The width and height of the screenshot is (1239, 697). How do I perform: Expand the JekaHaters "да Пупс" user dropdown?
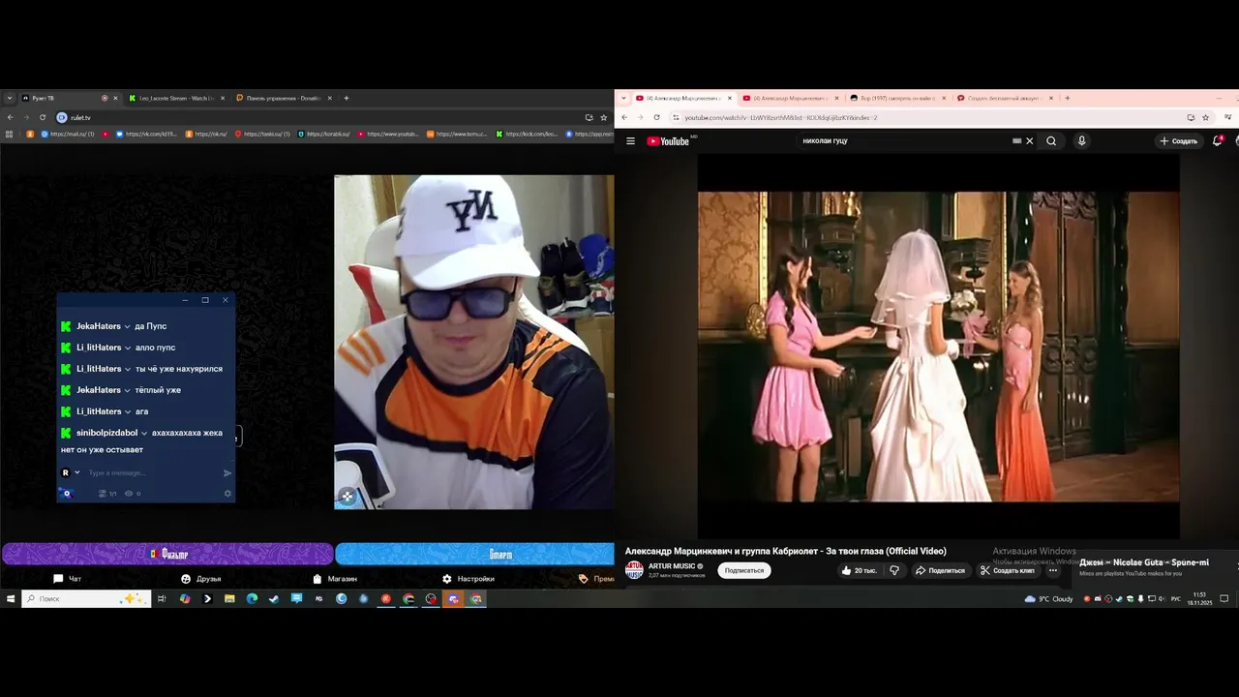(127, 327)
